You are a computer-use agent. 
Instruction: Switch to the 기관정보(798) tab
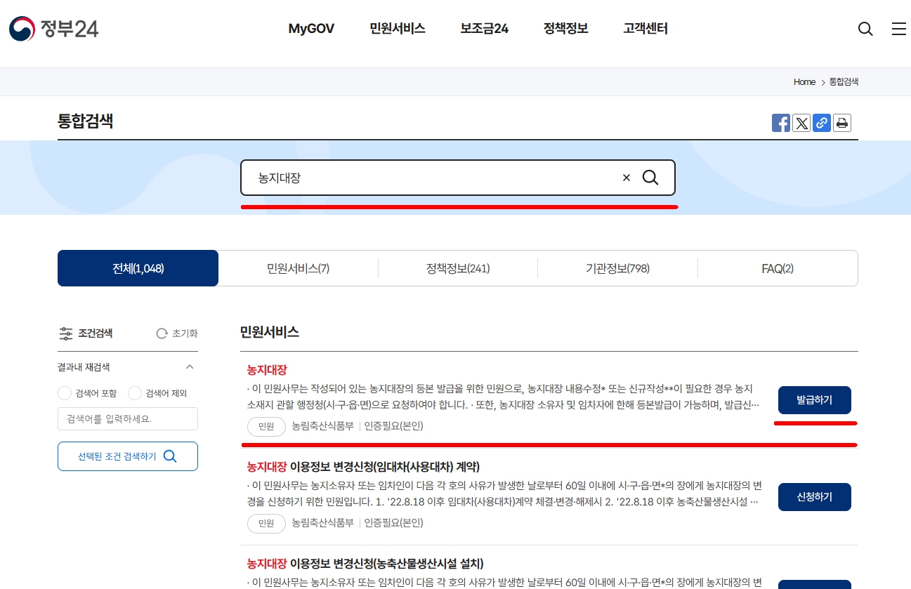(617, 268)
